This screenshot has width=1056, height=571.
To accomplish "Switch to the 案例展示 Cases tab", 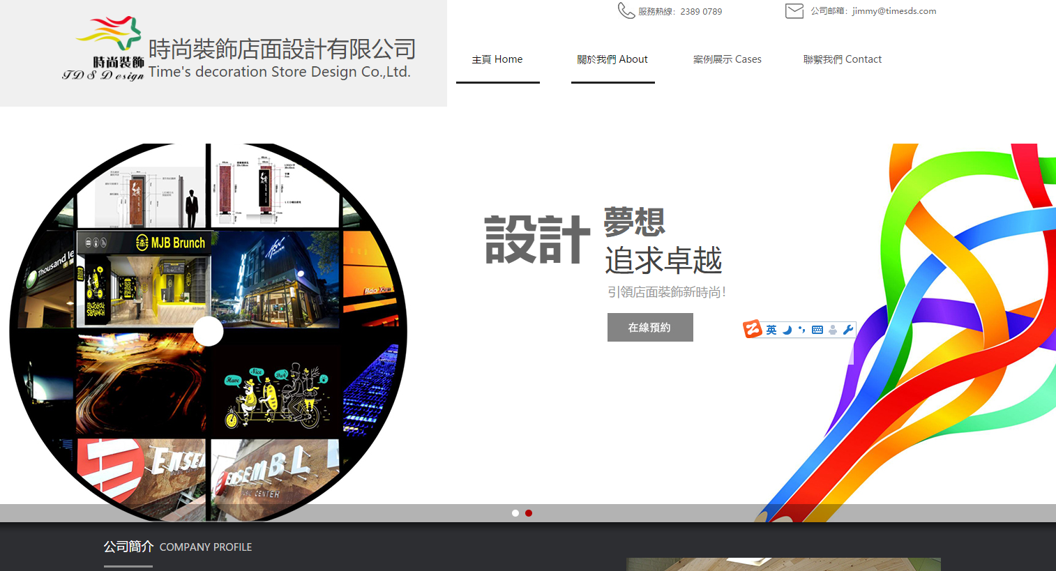I will coord(727,59).
